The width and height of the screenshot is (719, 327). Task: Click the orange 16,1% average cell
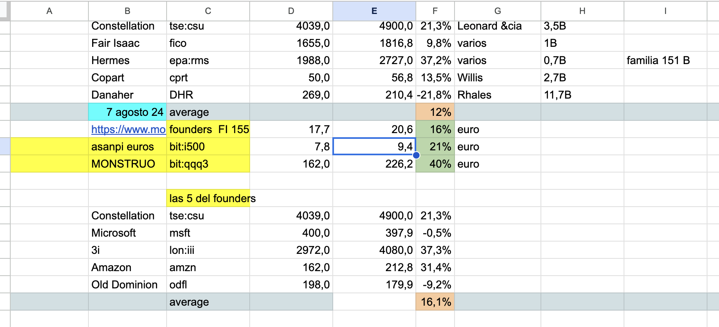click(435, 302)
